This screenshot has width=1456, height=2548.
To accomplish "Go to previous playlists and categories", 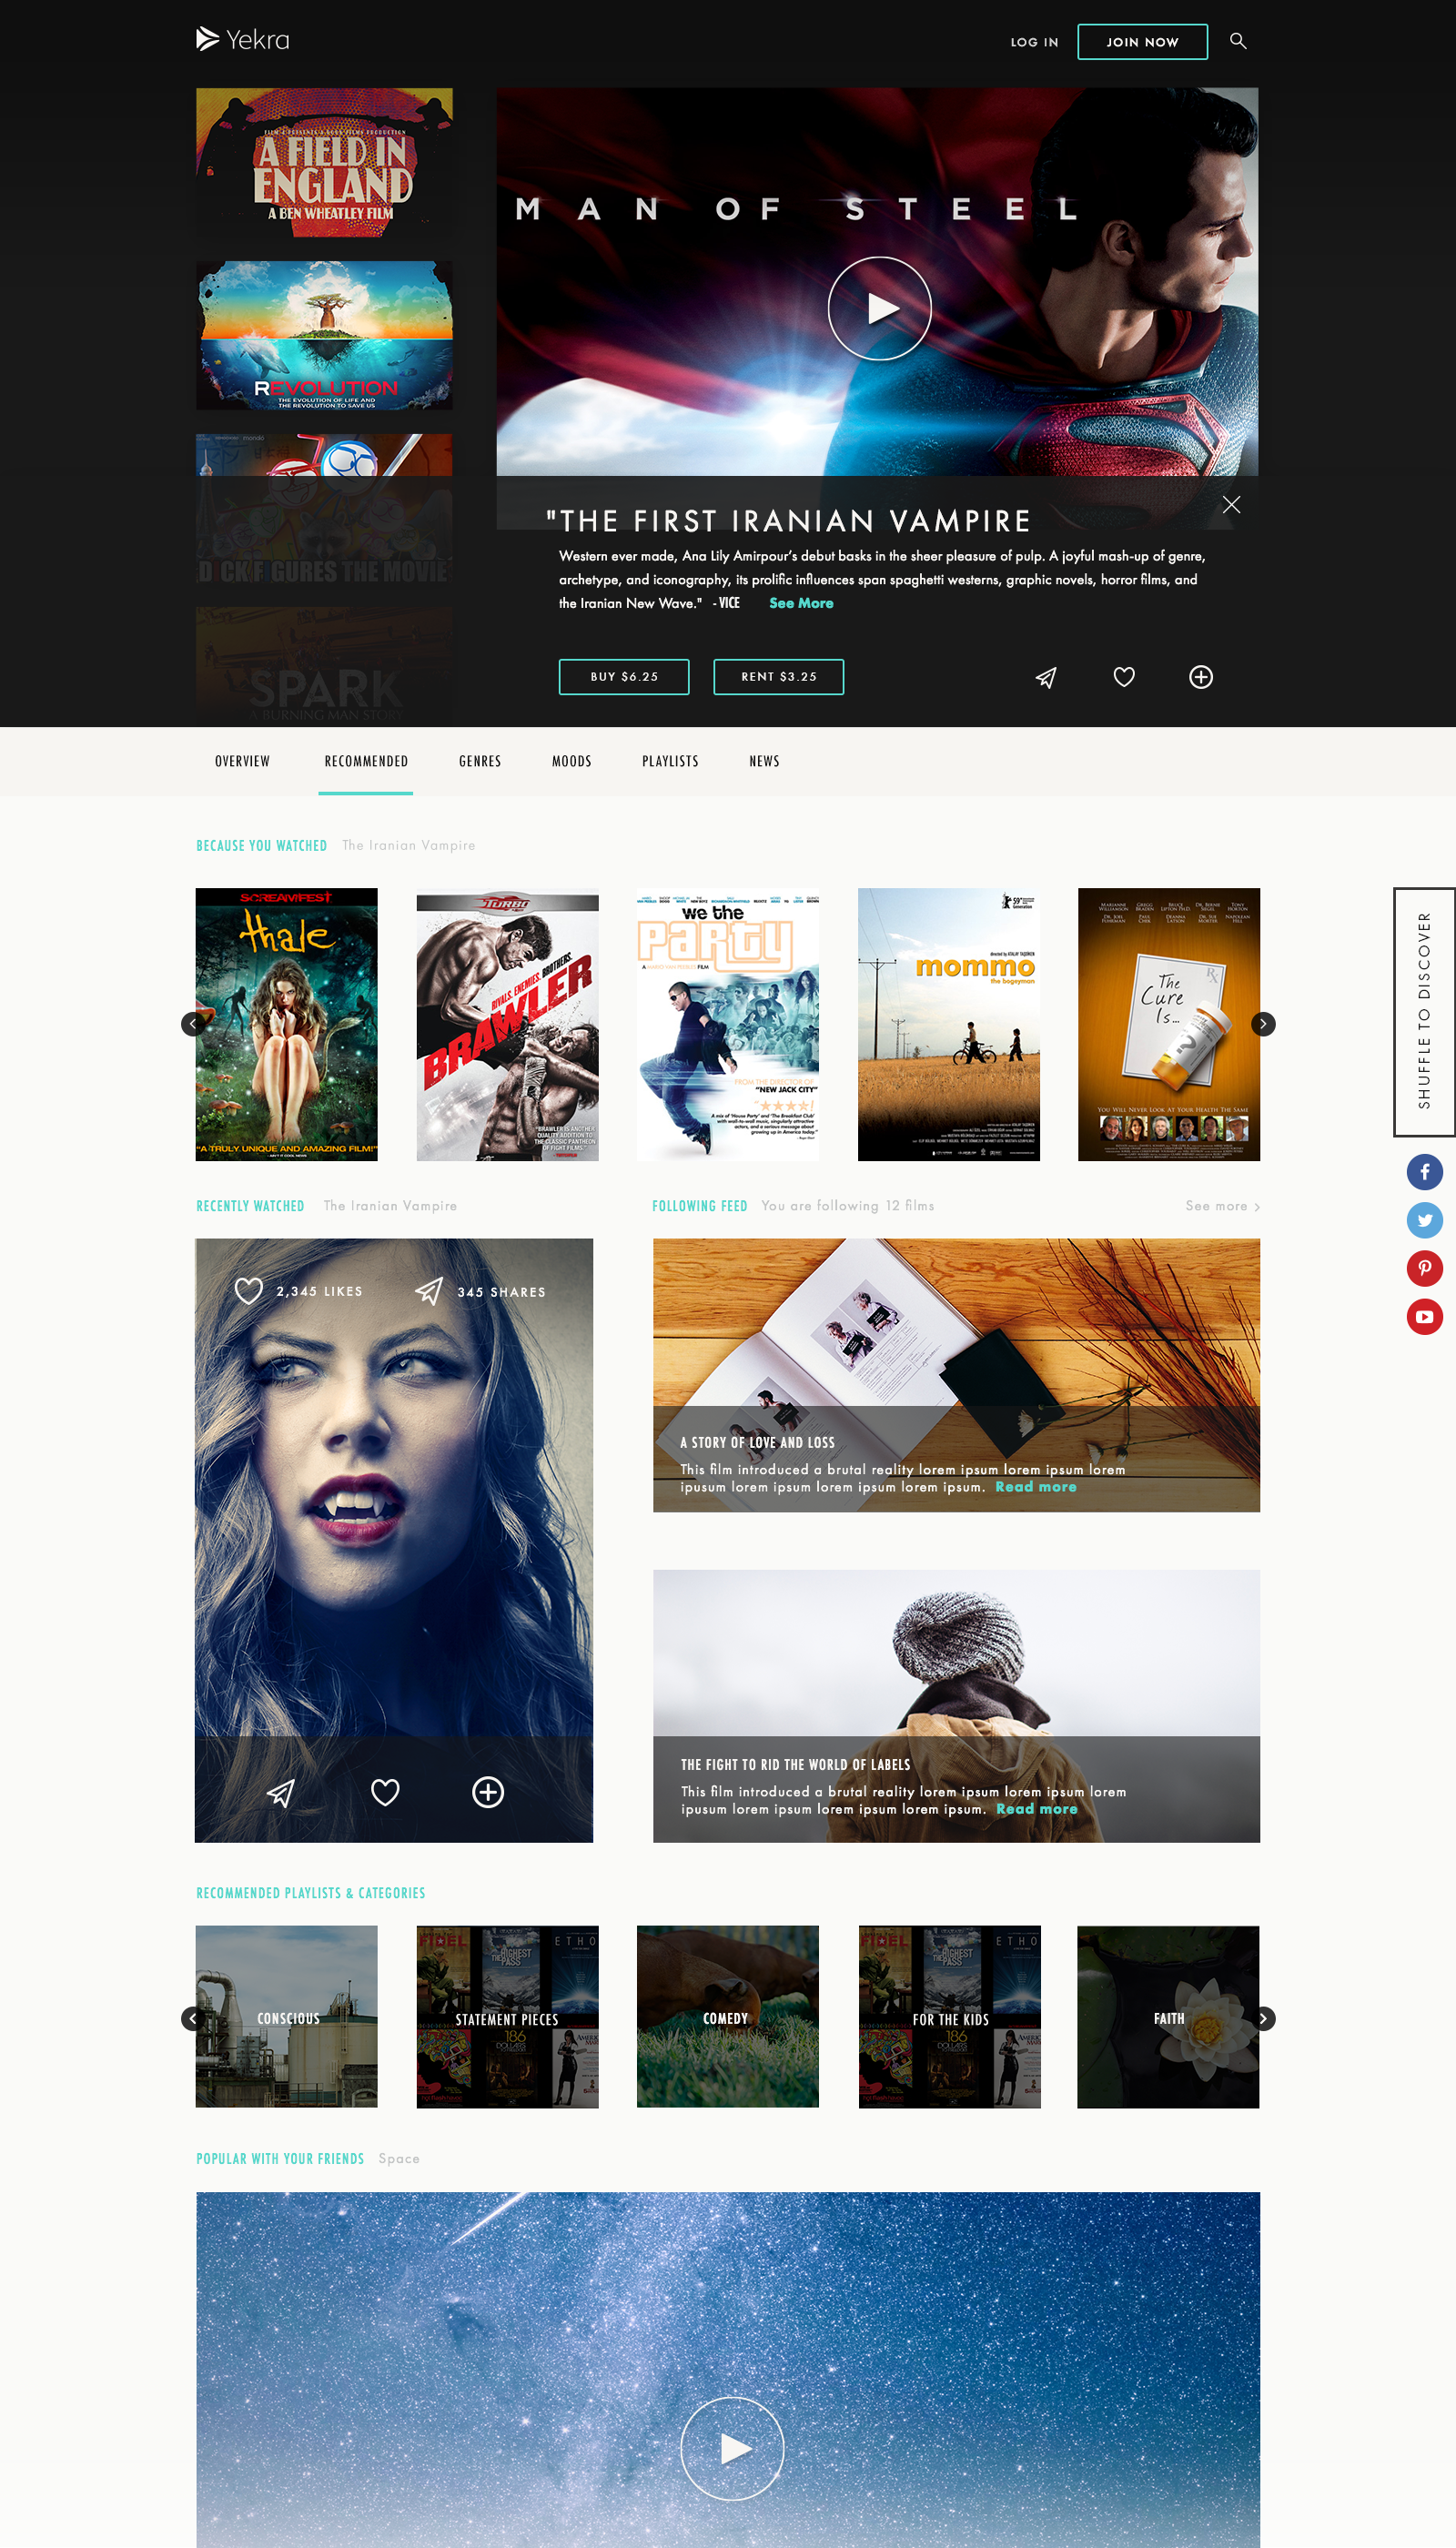I will 193,2018.
